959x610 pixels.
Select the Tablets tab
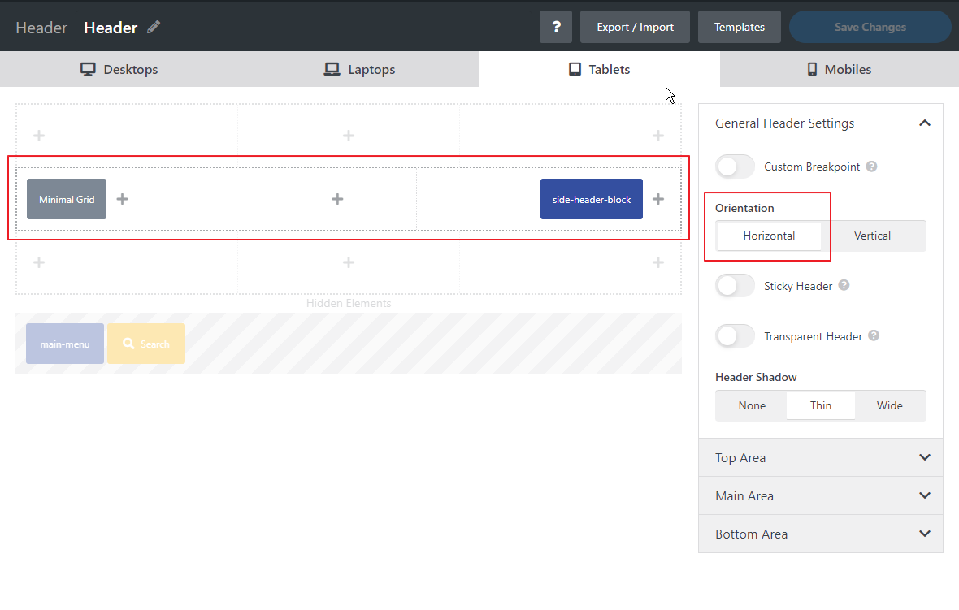click(x=600, y=69)
